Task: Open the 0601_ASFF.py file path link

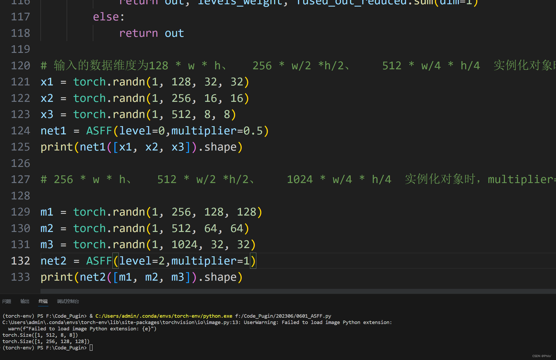Action: point(283,316)
